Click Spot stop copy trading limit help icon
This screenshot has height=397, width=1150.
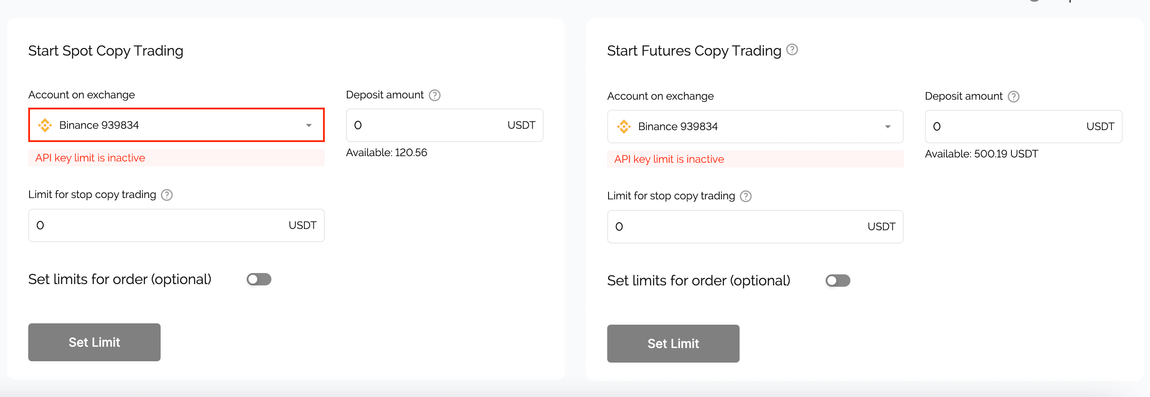[167, 195]
